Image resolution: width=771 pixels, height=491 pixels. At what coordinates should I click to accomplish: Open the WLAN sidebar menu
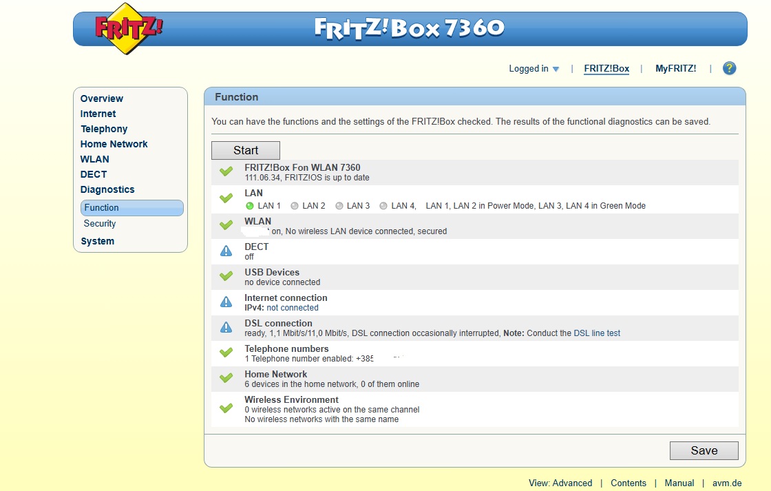pos(94,159)
